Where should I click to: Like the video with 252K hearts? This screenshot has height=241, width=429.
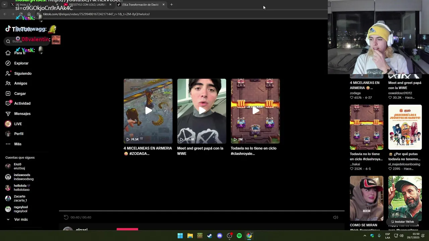pos(352,169)
